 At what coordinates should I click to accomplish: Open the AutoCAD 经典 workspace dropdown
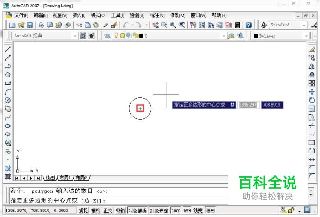pos(75,36)
